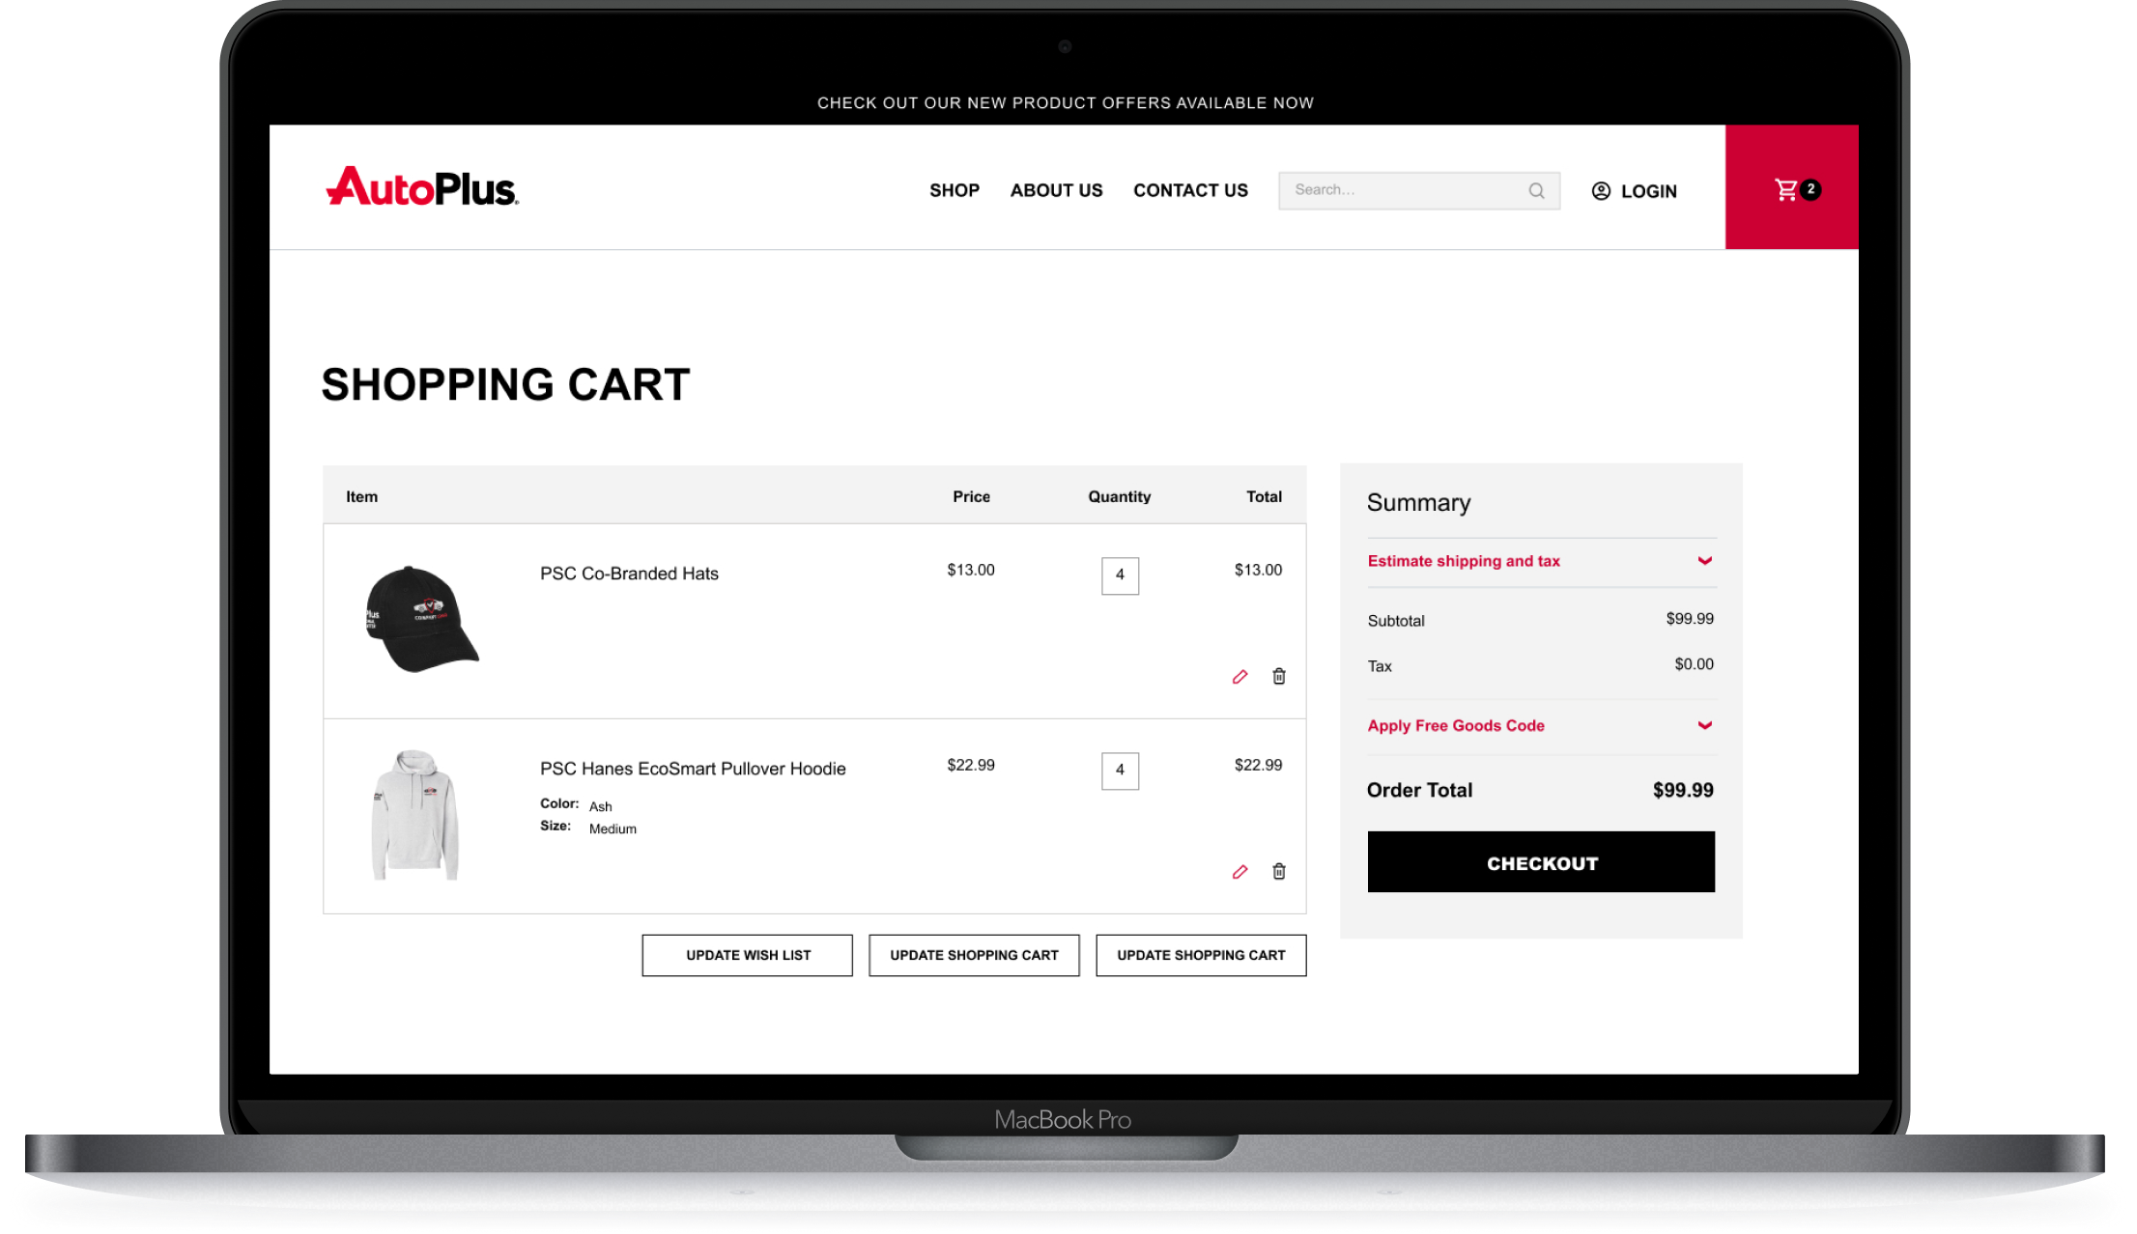Click the hoodie quantity field
The image size is (2137, 1234).
[1120, 771]
